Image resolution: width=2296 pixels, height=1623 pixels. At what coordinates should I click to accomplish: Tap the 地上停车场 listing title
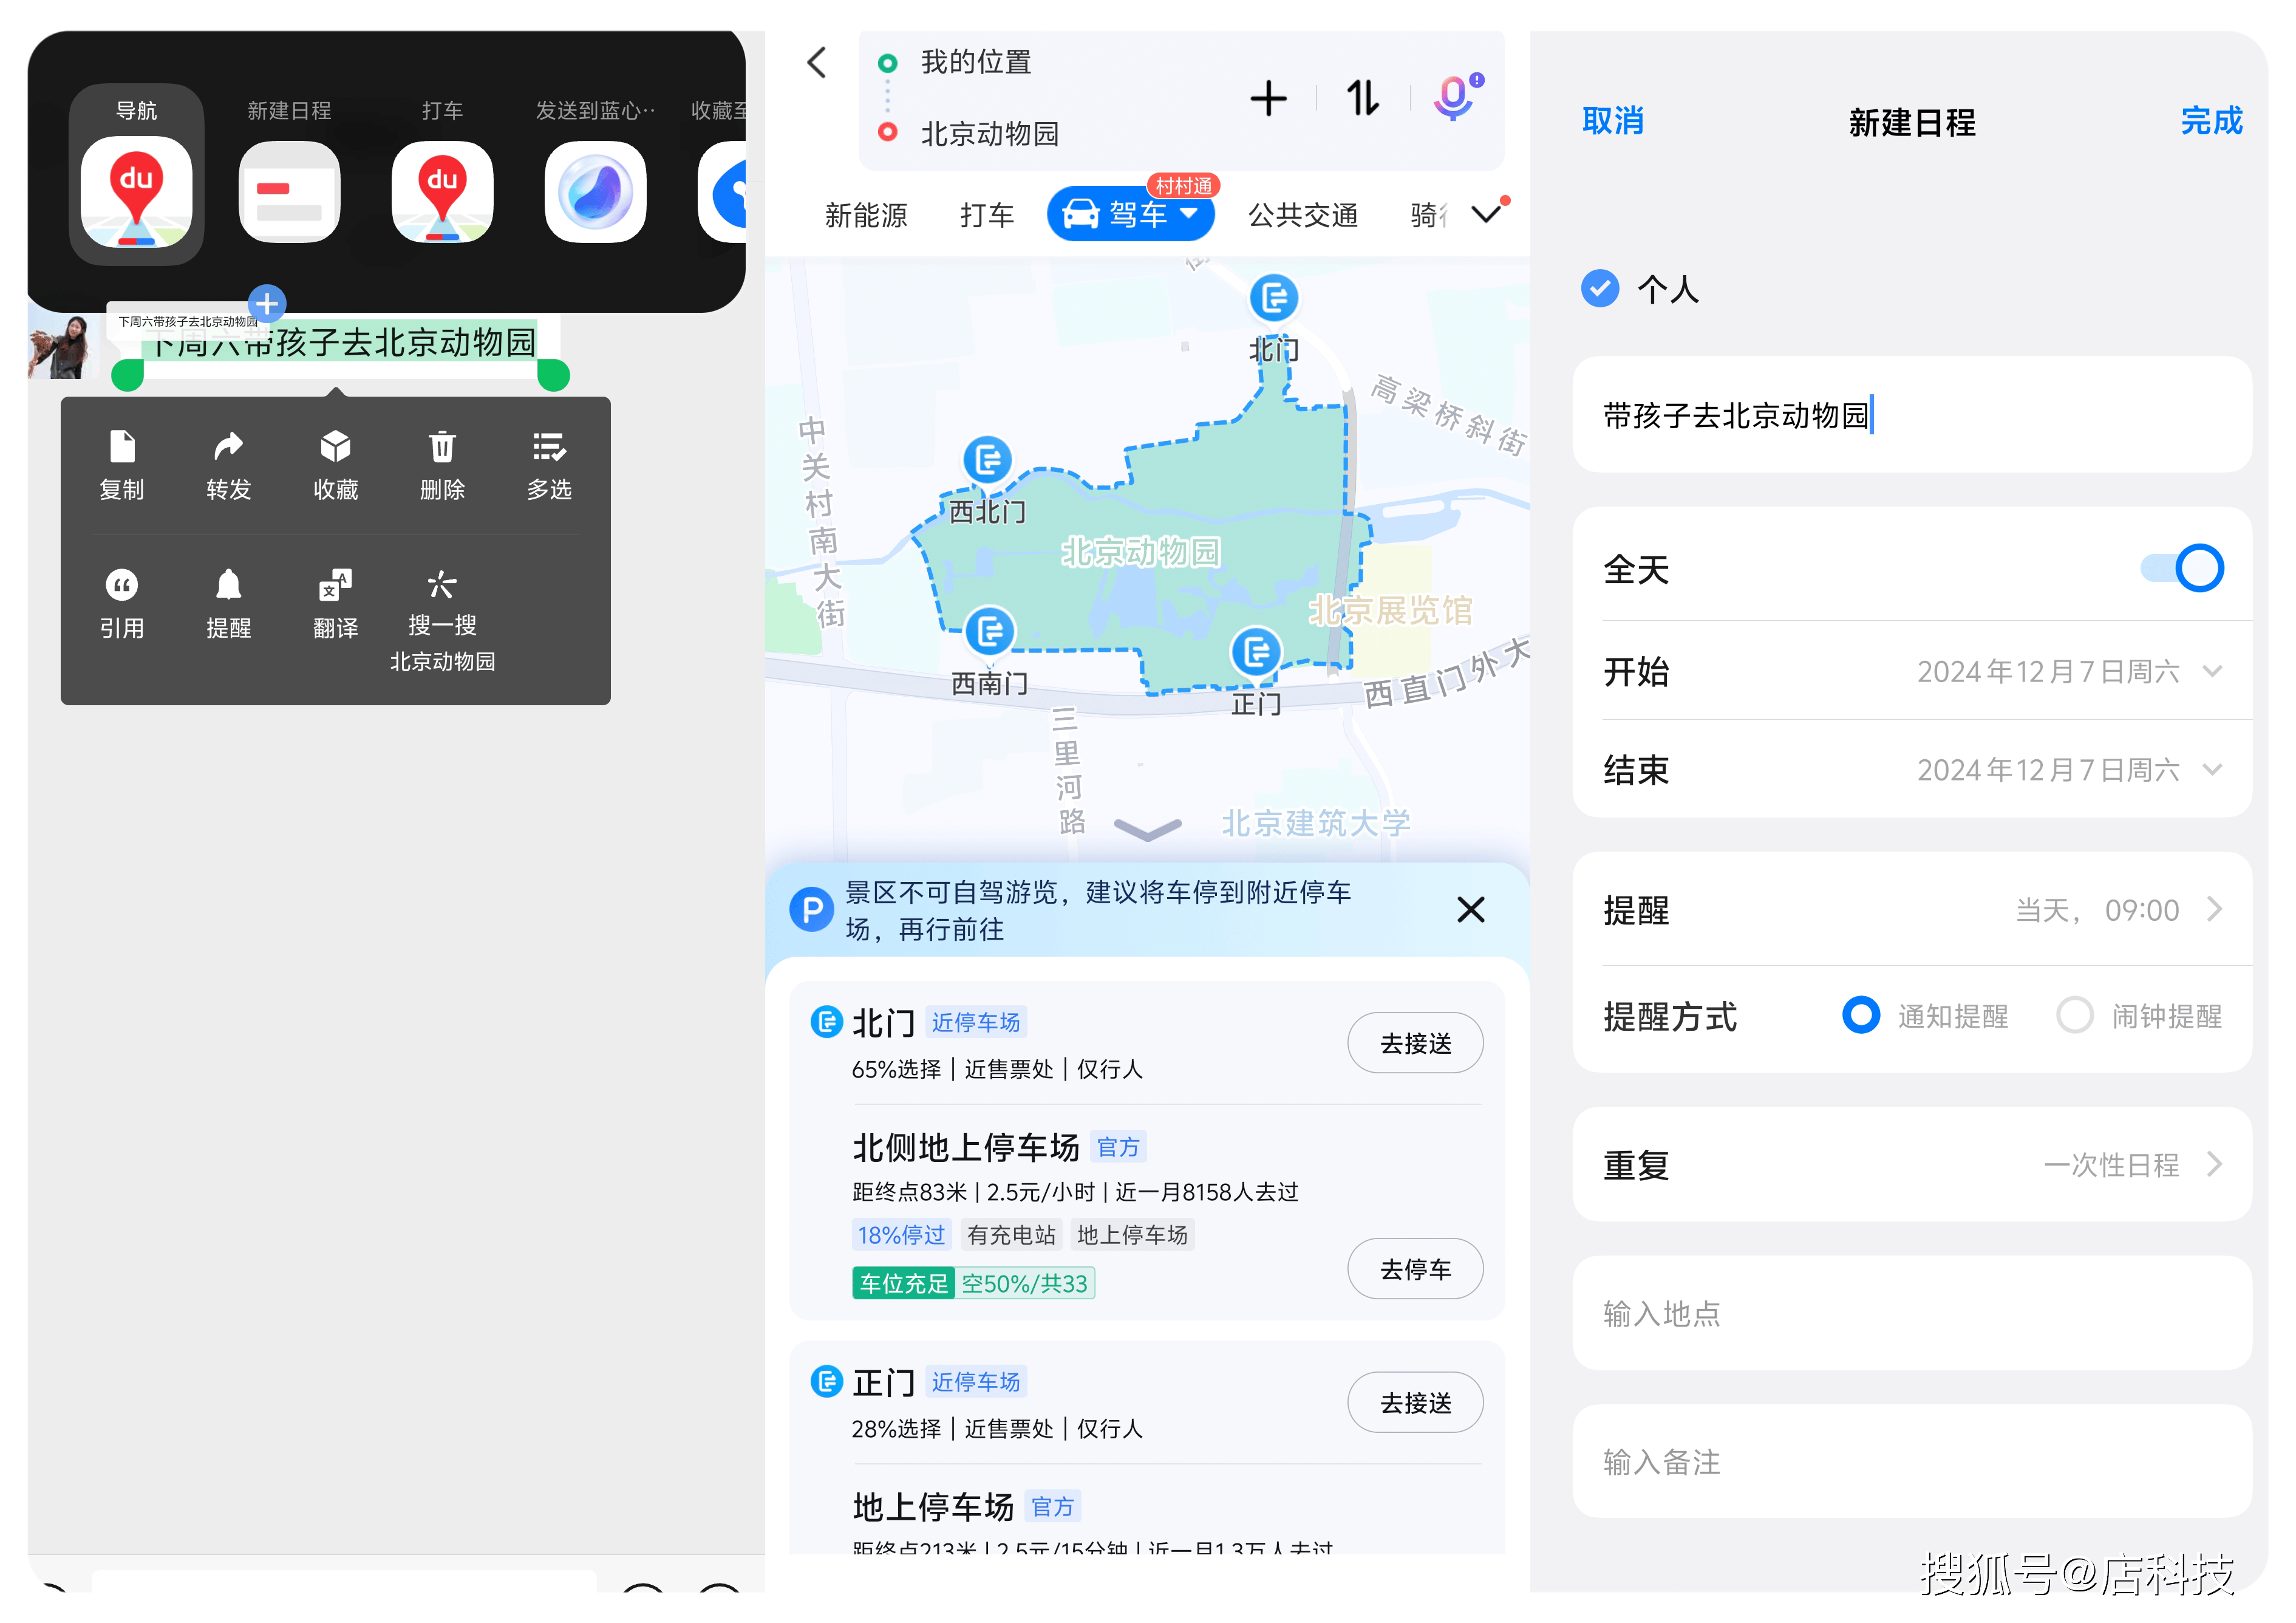(933, 1506)
